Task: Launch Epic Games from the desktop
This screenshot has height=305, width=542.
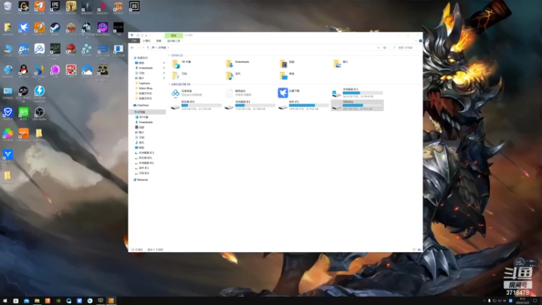Action: click(x=55, y=7)
